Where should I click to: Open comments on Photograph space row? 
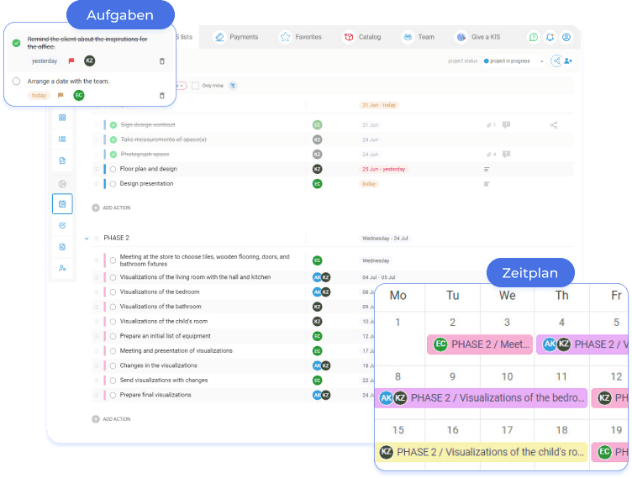[x=506, y=155]
